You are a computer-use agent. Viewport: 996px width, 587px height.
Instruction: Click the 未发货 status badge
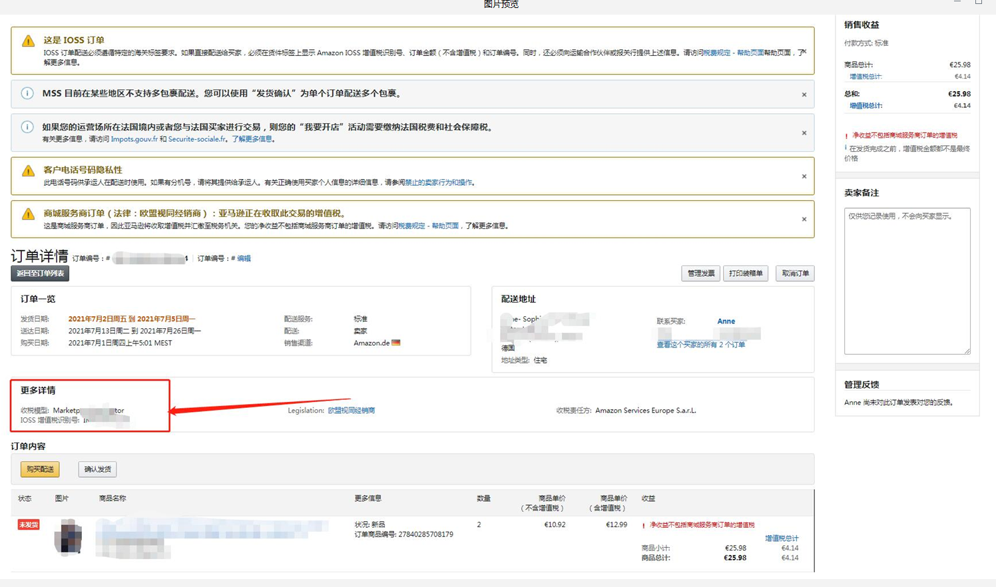(x=29, y=524)
